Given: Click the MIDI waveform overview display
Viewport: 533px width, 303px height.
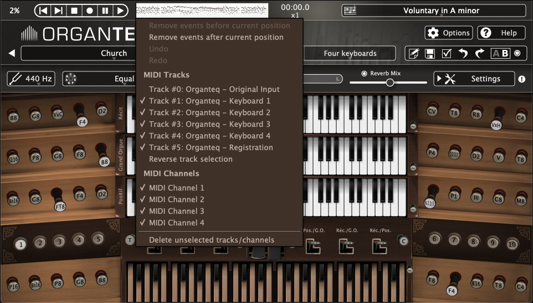Looking at the screenshot, I should 202,10.
